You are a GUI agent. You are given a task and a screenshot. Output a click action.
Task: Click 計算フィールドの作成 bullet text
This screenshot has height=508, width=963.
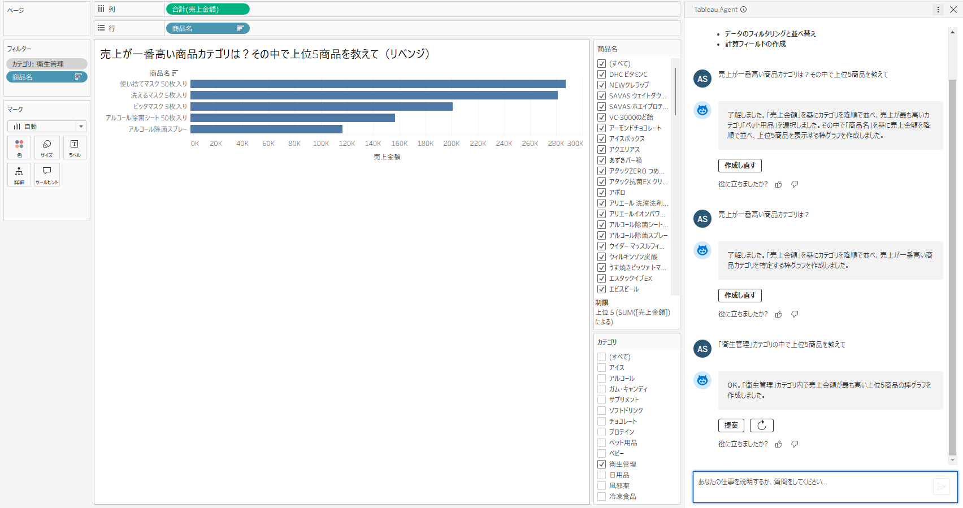pos(755,44)
